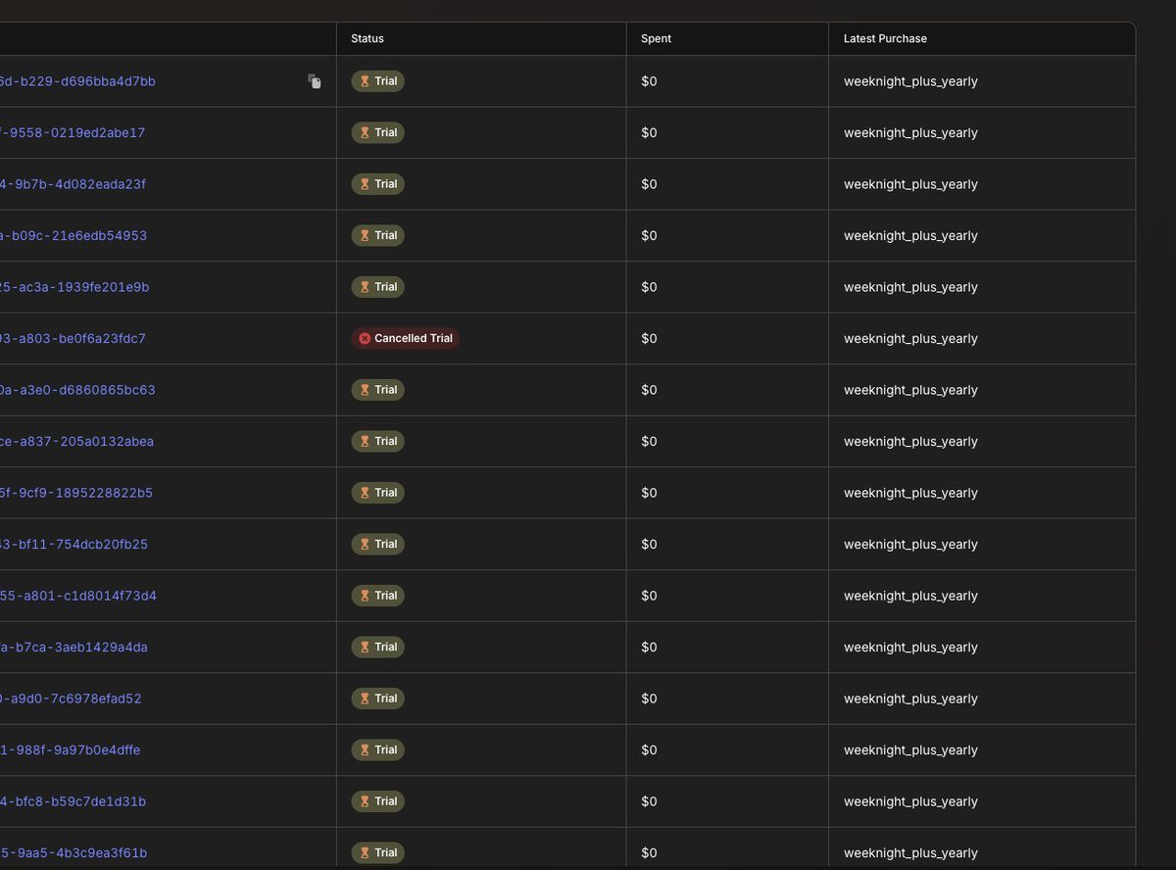The height and width of the screenshot is (870, 1176).
Task: Open customer ID ending d6860865bc63
Action: pos(77,390)
